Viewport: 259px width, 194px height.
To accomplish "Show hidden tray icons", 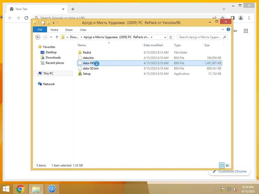I will [217, 189].
